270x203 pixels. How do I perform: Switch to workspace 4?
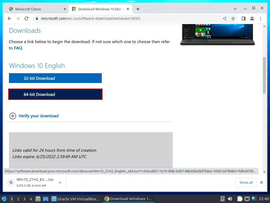coord(31,199)
